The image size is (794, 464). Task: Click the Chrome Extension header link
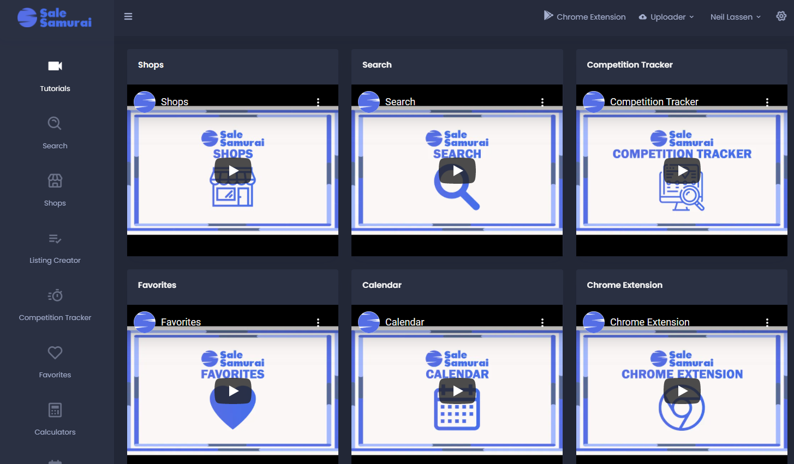[591, 17]
